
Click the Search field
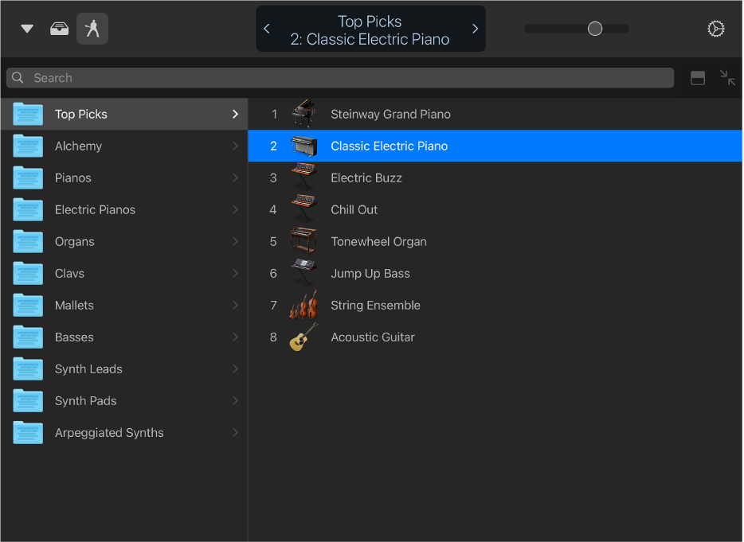(x=339, y=78)
